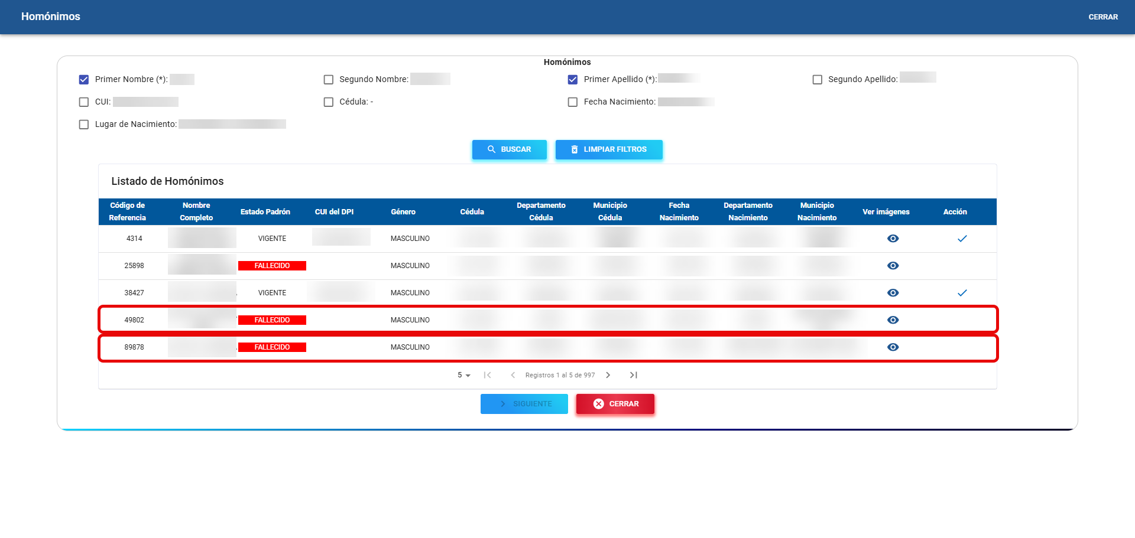View images for reference code 4314
Image resolution: width=1135 pixels, height=538 pixels.
click(893, 239)
